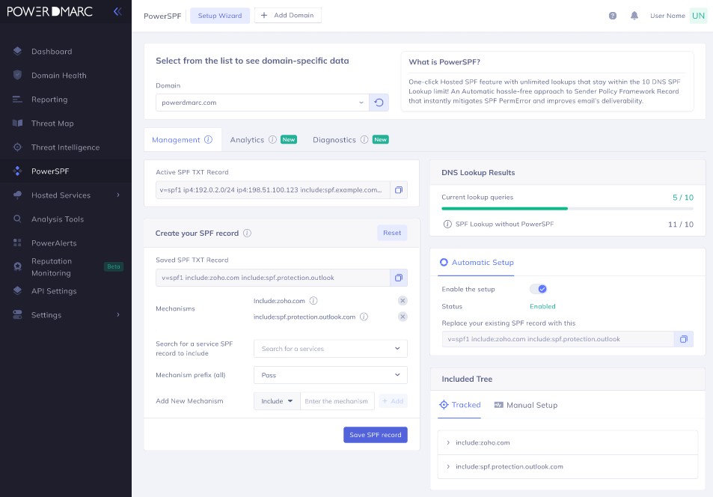Go to Reporting section

tap(49, 100)
